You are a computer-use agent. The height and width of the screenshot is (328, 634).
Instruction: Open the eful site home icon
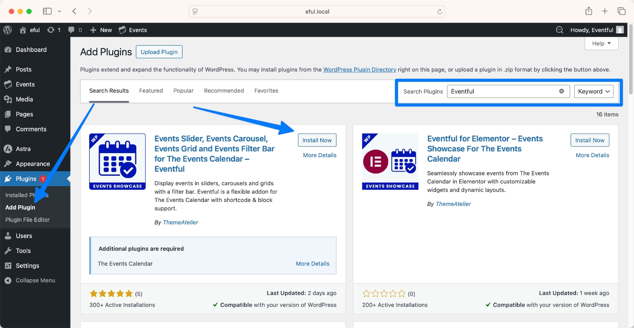click(x=23, y=30)
